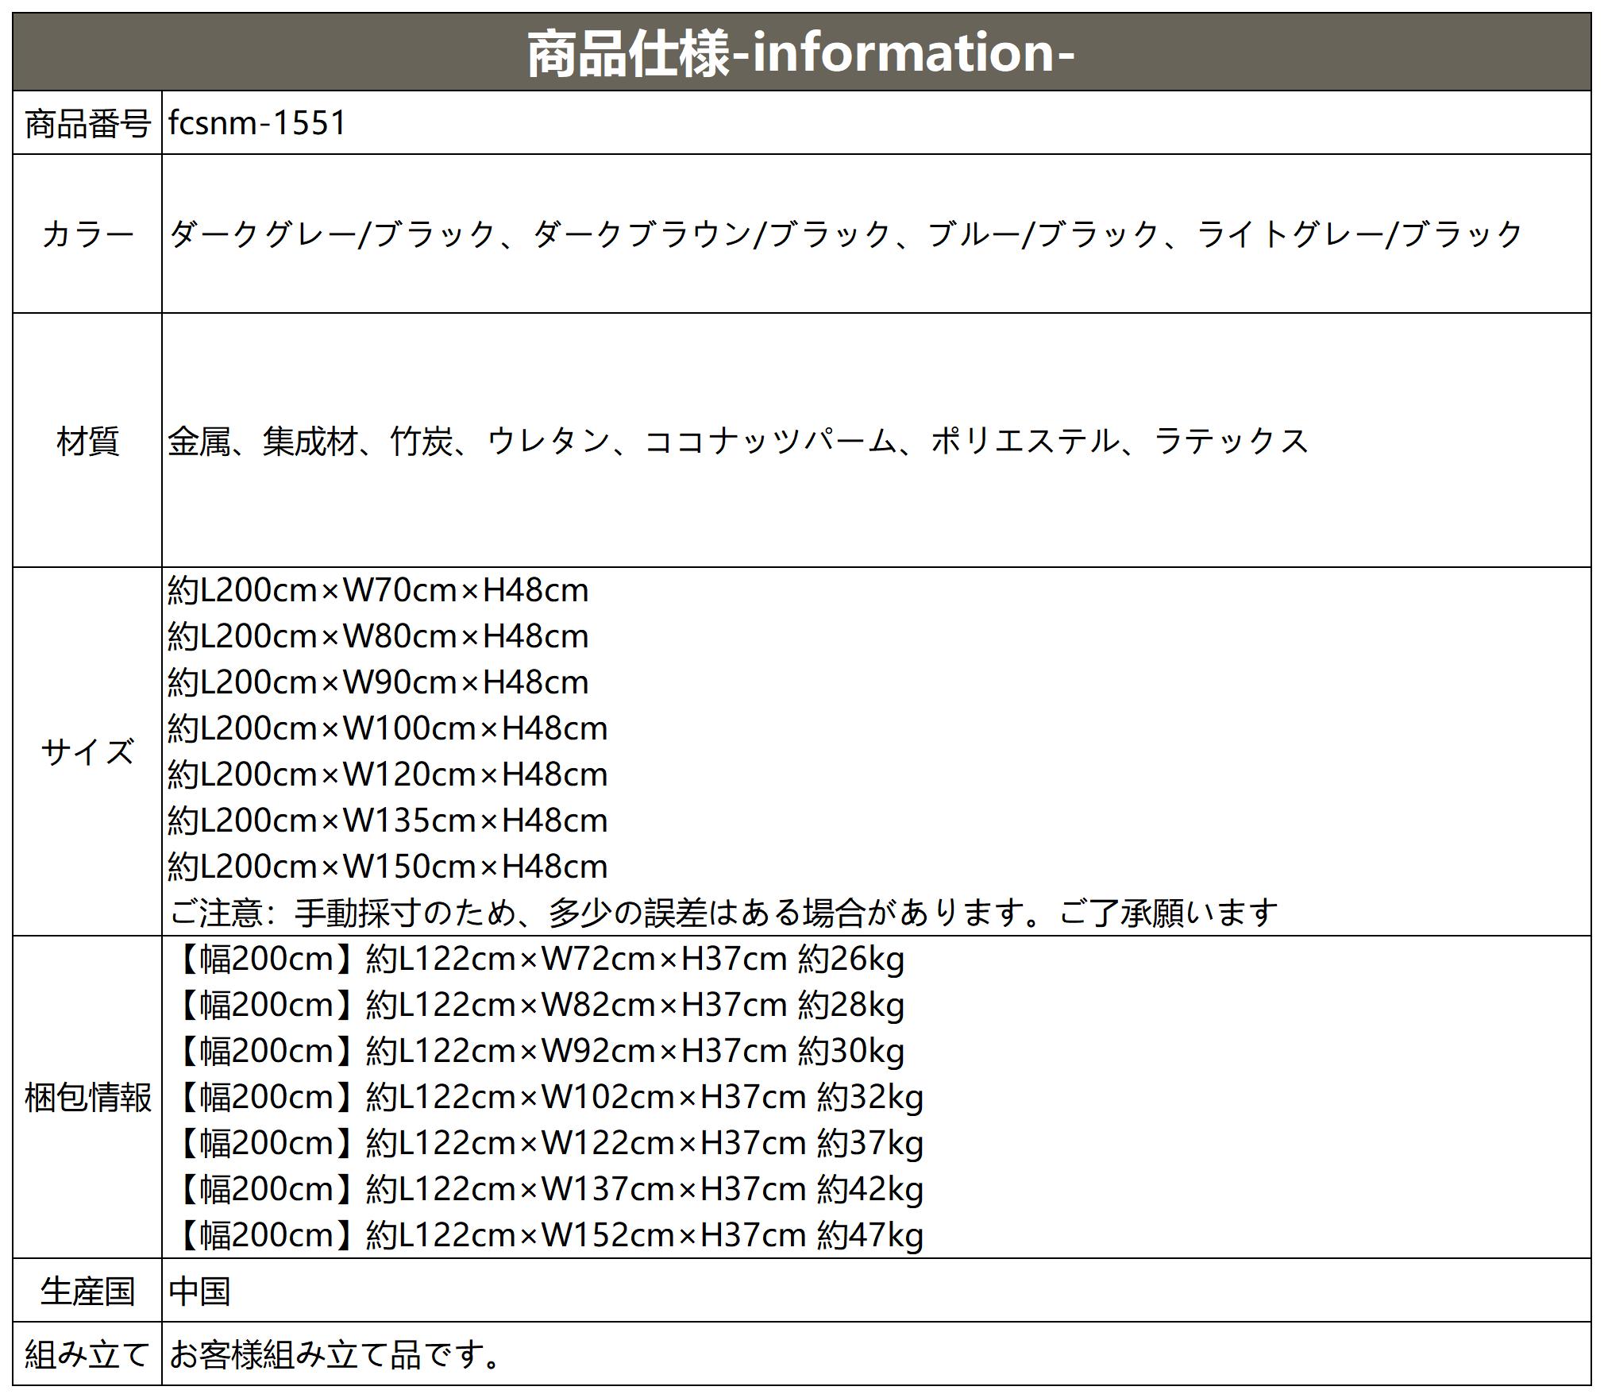Click the 商品番号 row label
The width and height of the screenshot is (1604, 1398).
coord(87,124)
